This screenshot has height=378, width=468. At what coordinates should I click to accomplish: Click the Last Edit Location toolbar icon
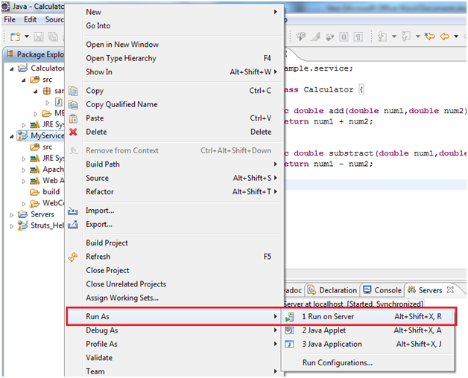pyautogui.click(x=430, y=36)
